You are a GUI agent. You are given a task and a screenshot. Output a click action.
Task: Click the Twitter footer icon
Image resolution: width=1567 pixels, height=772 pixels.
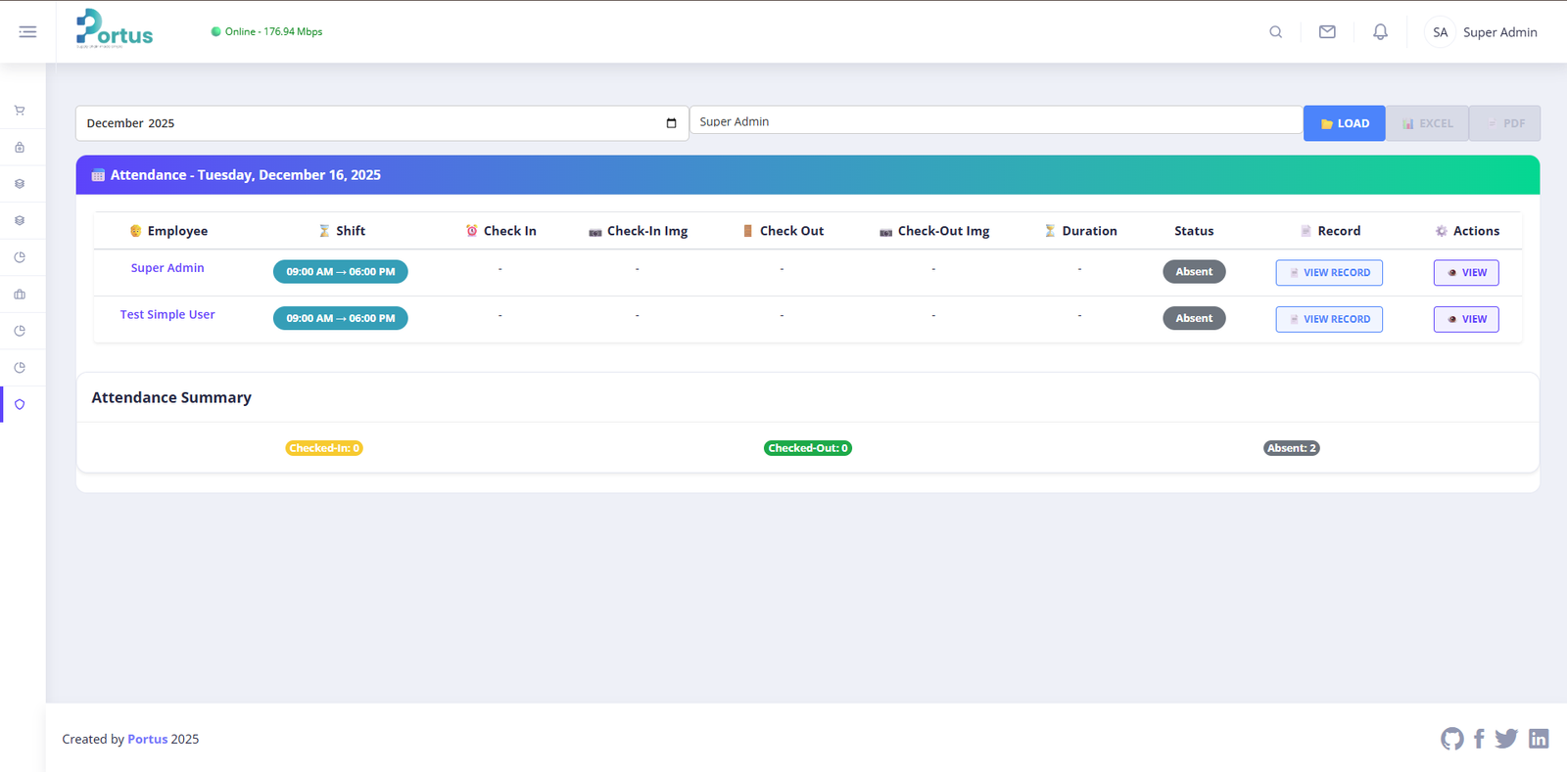[x=1506, y=739]
